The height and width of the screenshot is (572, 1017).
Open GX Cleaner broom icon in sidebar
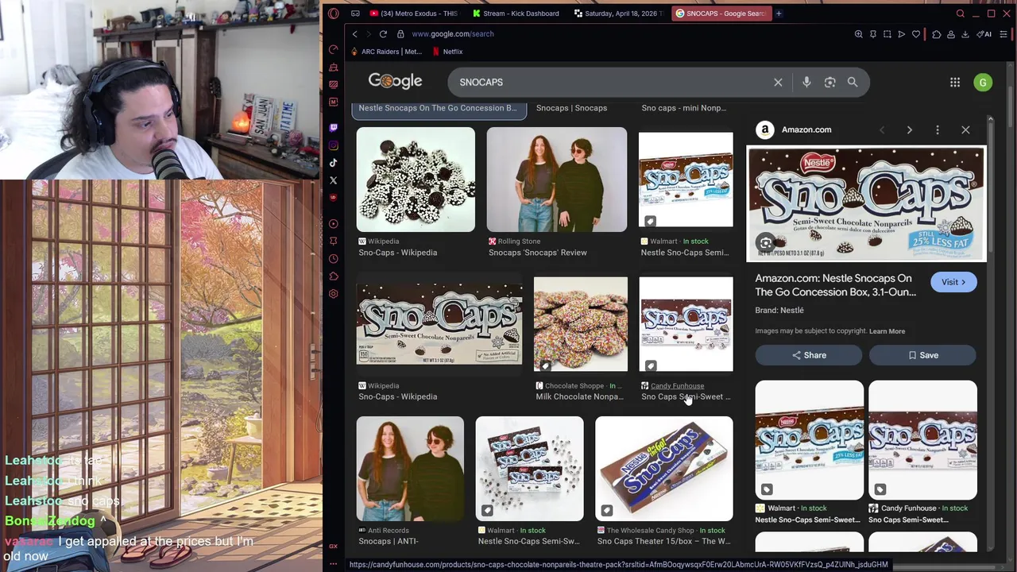click(333, 67)
